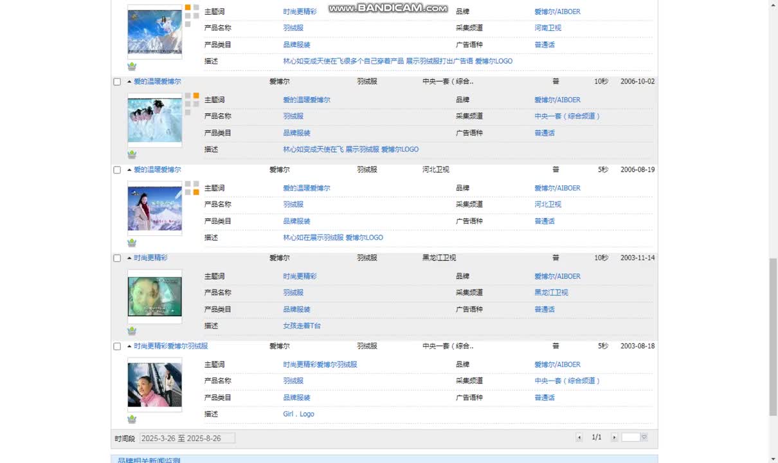Image resolution: width=778 pixels, height=463 pixels.
Task: Open the 爱的温暖爱博尔 title link dated 2006-08-19
Action: (x=158, y=170)
